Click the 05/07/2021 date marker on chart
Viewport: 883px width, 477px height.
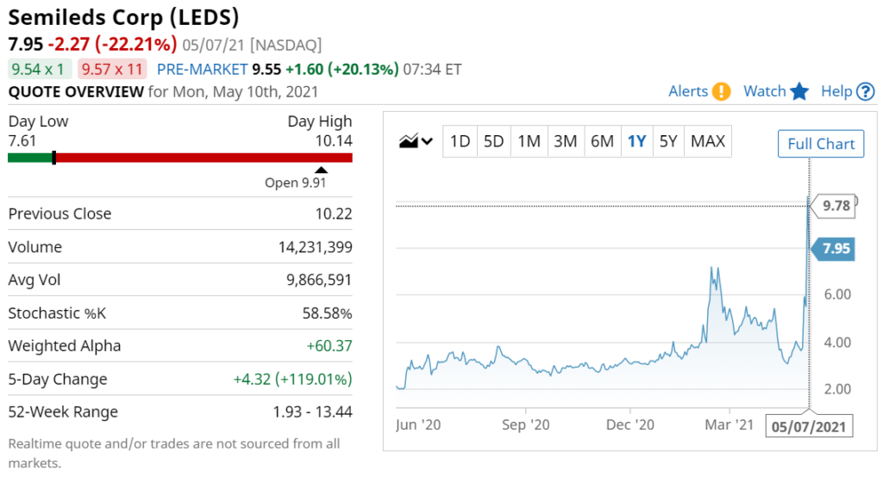pyautogui.click(x=809, y=426)
